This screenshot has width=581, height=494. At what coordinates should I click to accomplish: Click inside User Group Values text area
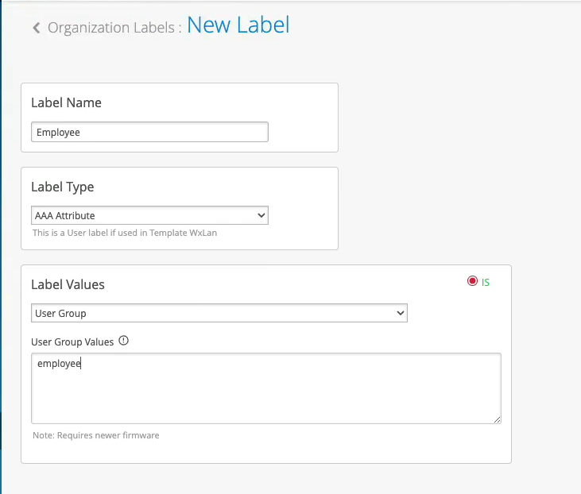pos(265,393)
